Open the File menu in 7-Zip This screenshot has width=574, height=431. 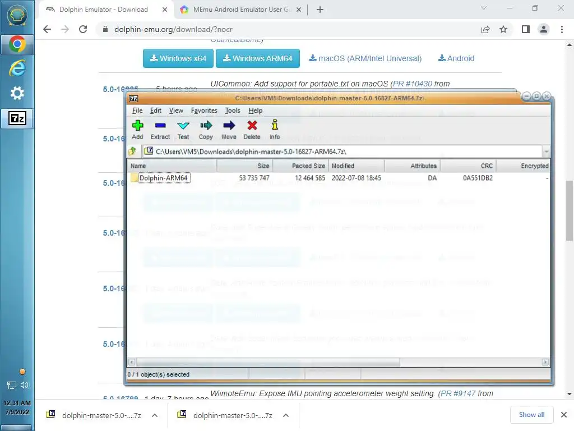[137, 111]
